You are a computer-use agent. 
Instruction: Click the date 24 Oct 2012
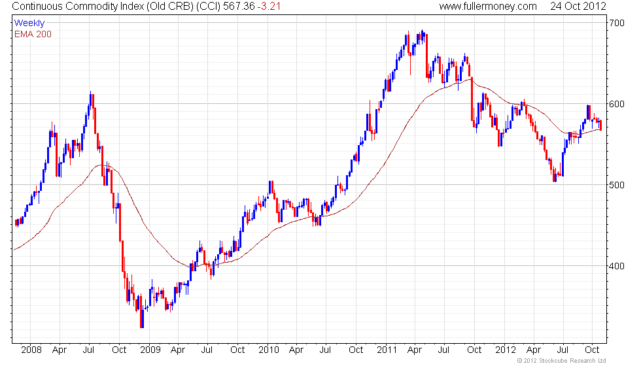pos(578,6)
